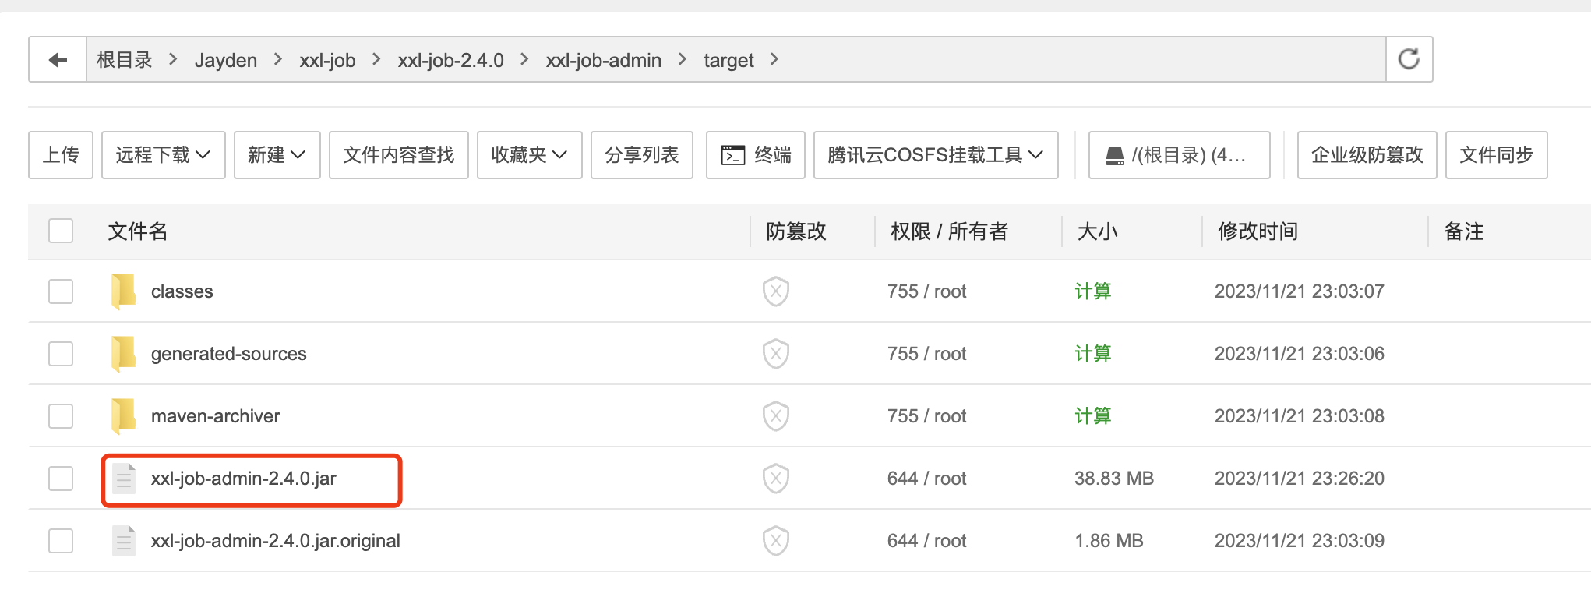This screenshot has height=597, width=1591.
Task: Open the maven-archiver folder icon
Action: click(123, 415)
